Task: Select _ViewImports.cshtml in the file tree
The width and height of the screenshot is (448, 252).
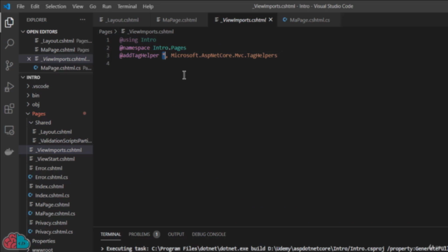Action: (56, 150)
